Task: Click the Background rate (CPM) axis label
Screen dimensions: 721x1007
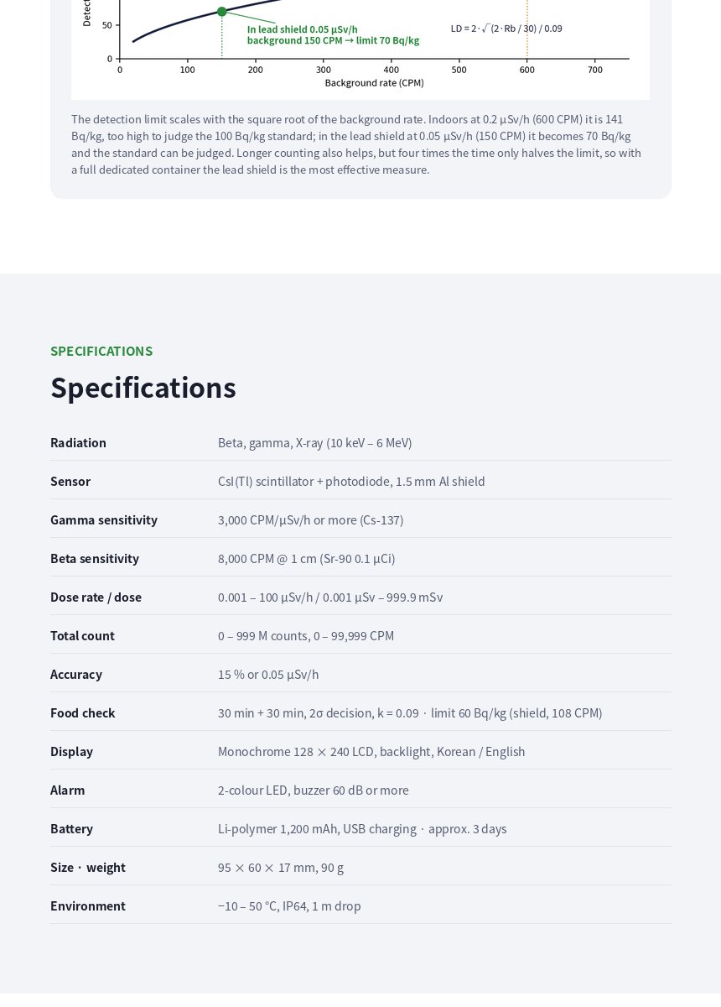Action: pos(374,82)
